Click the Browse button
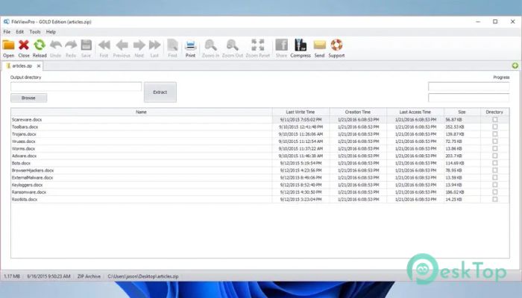The image size is (522, 298). (x=28, y=98)
